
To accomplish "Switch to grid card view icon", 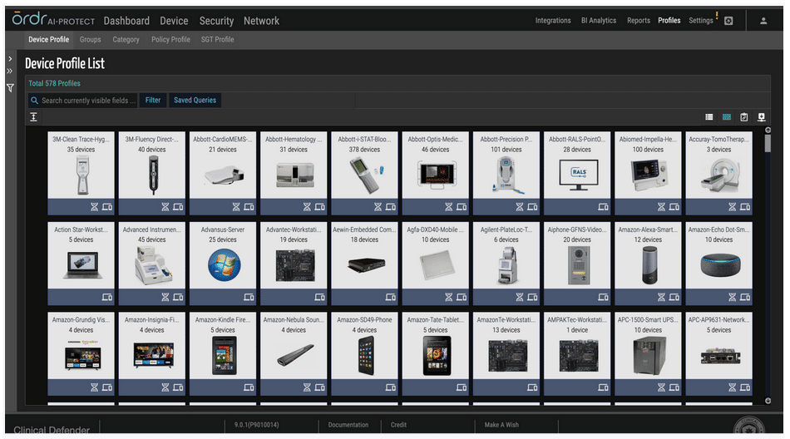I will click(x=727, y=117).
